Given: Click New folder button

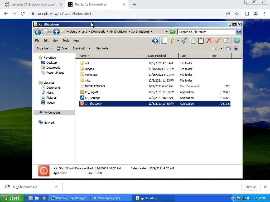Looking at the screenshot, I should [x=103, y=48].
